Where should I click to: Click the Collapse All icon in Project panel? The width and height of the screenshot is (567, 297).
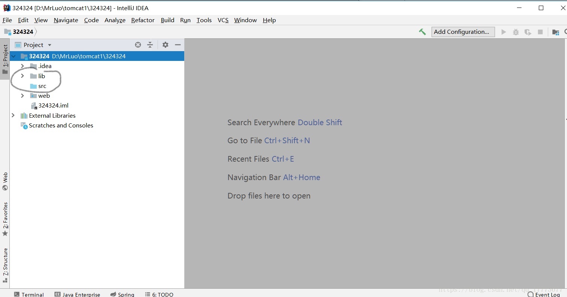(x=150, y=45)
